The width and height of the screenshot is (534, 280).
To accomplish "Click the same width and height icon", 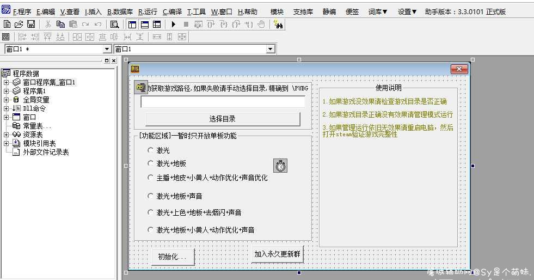I will pos(182,37).
